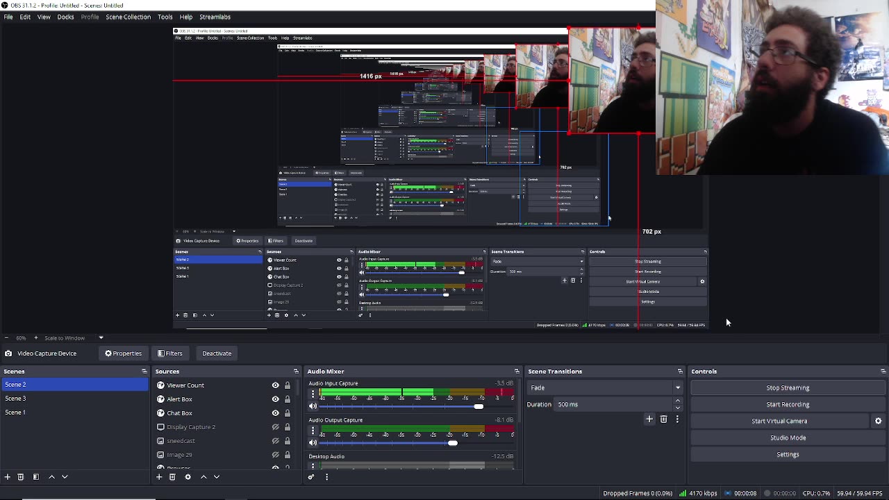Add a new source with the plus icon
The image size is (889, 500).
[x=159, y=477]
